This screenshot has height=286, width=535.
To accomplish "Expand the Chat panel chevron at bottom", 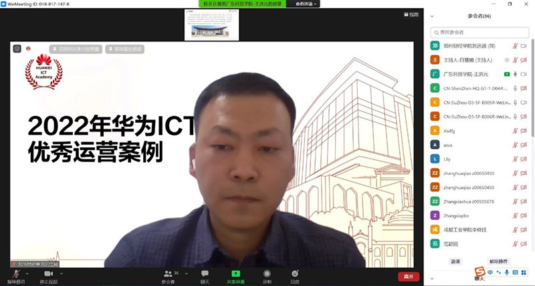I will click(432, 279).
